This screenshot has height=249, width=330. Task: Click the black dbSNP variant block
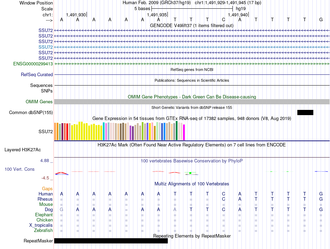click(305, 112)
